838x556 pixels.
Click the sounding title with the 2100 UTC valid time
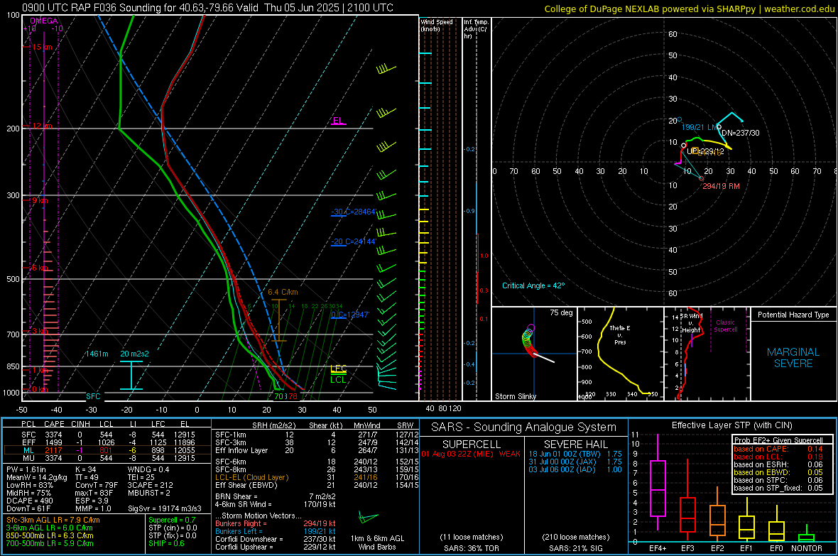(207, 8)
